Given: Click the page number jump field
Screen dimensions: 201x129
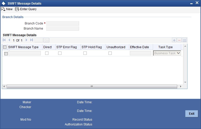Looking at the screenshot, I should [39, 40].
